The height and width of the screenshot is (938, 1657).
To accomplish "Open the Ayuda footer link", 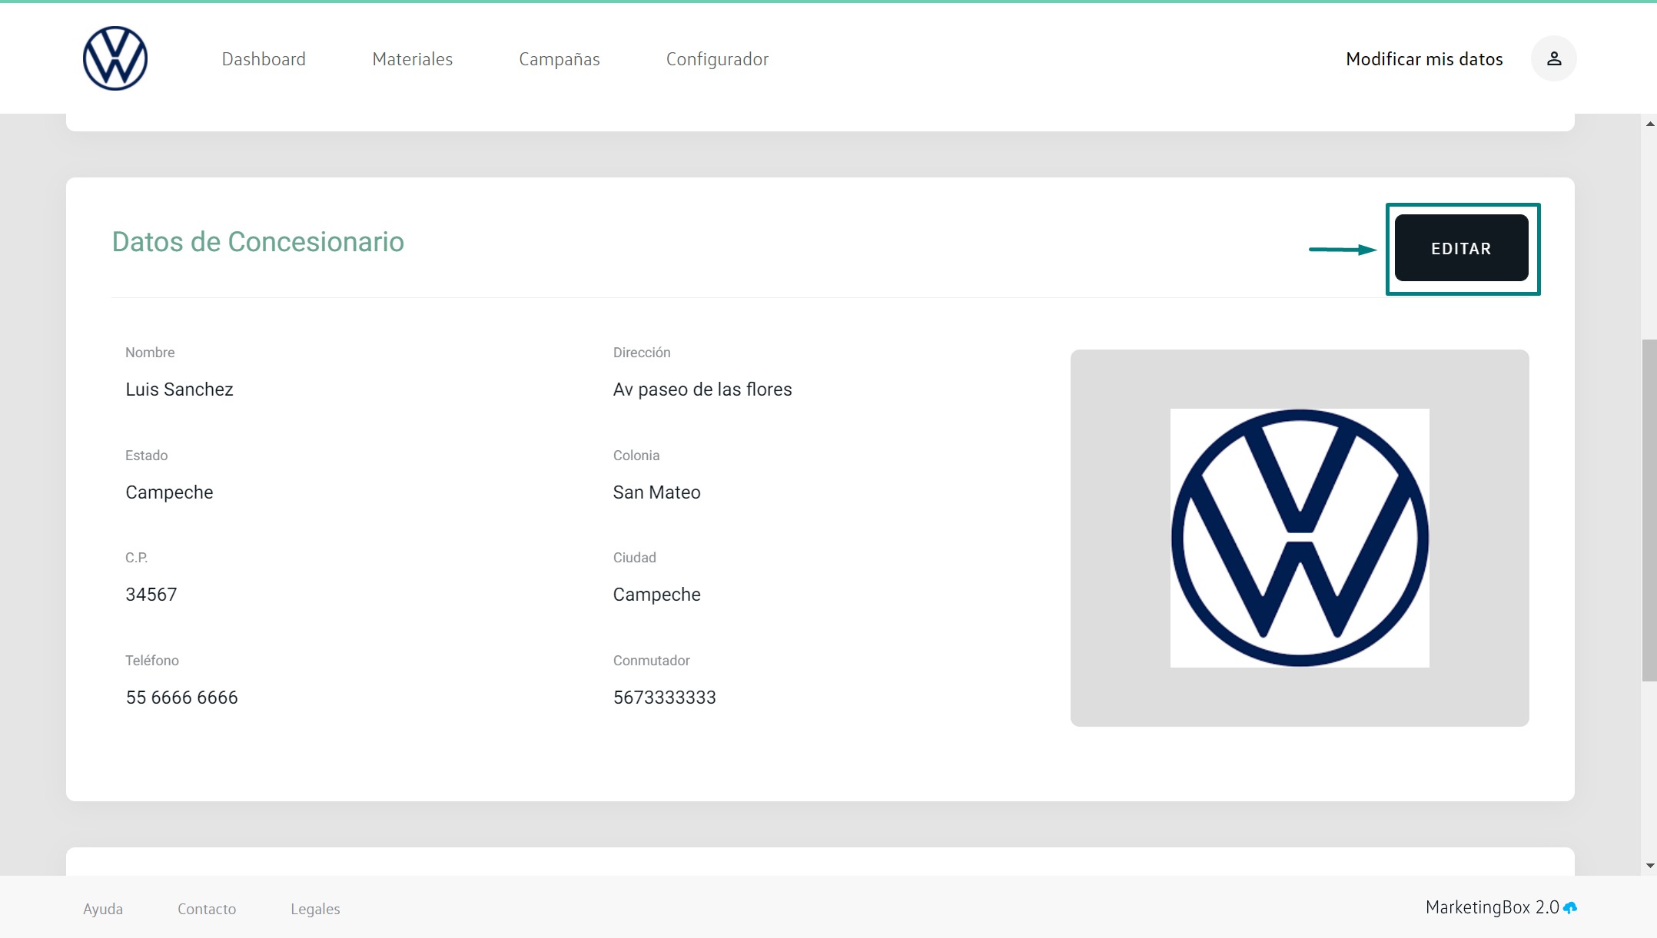I will pyautogui.click(x=103, y=909).
